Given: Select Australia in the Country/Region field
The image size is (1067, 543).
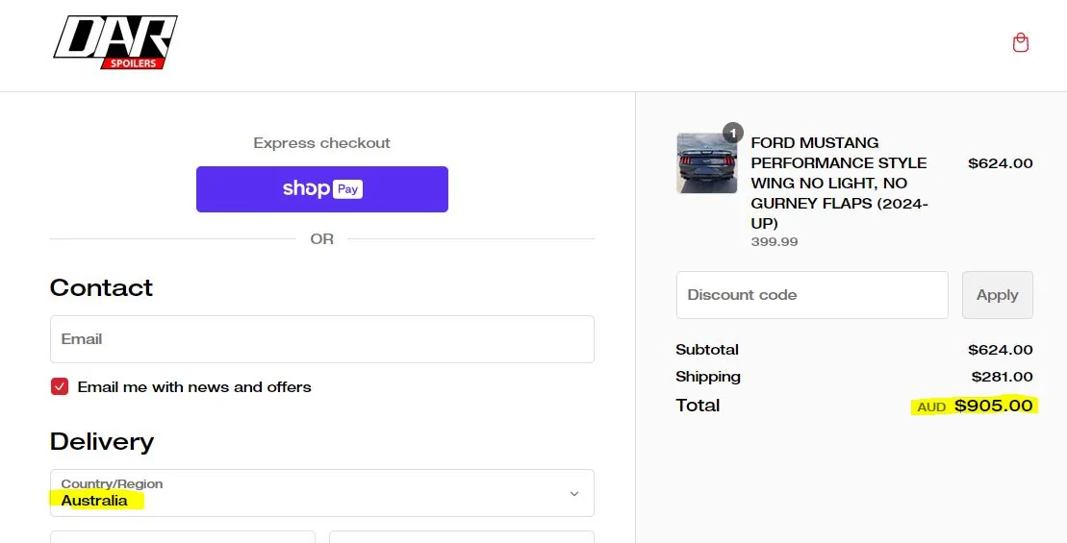Looking at the screenshot, I should pyautogui.click(x=94, y=500).
